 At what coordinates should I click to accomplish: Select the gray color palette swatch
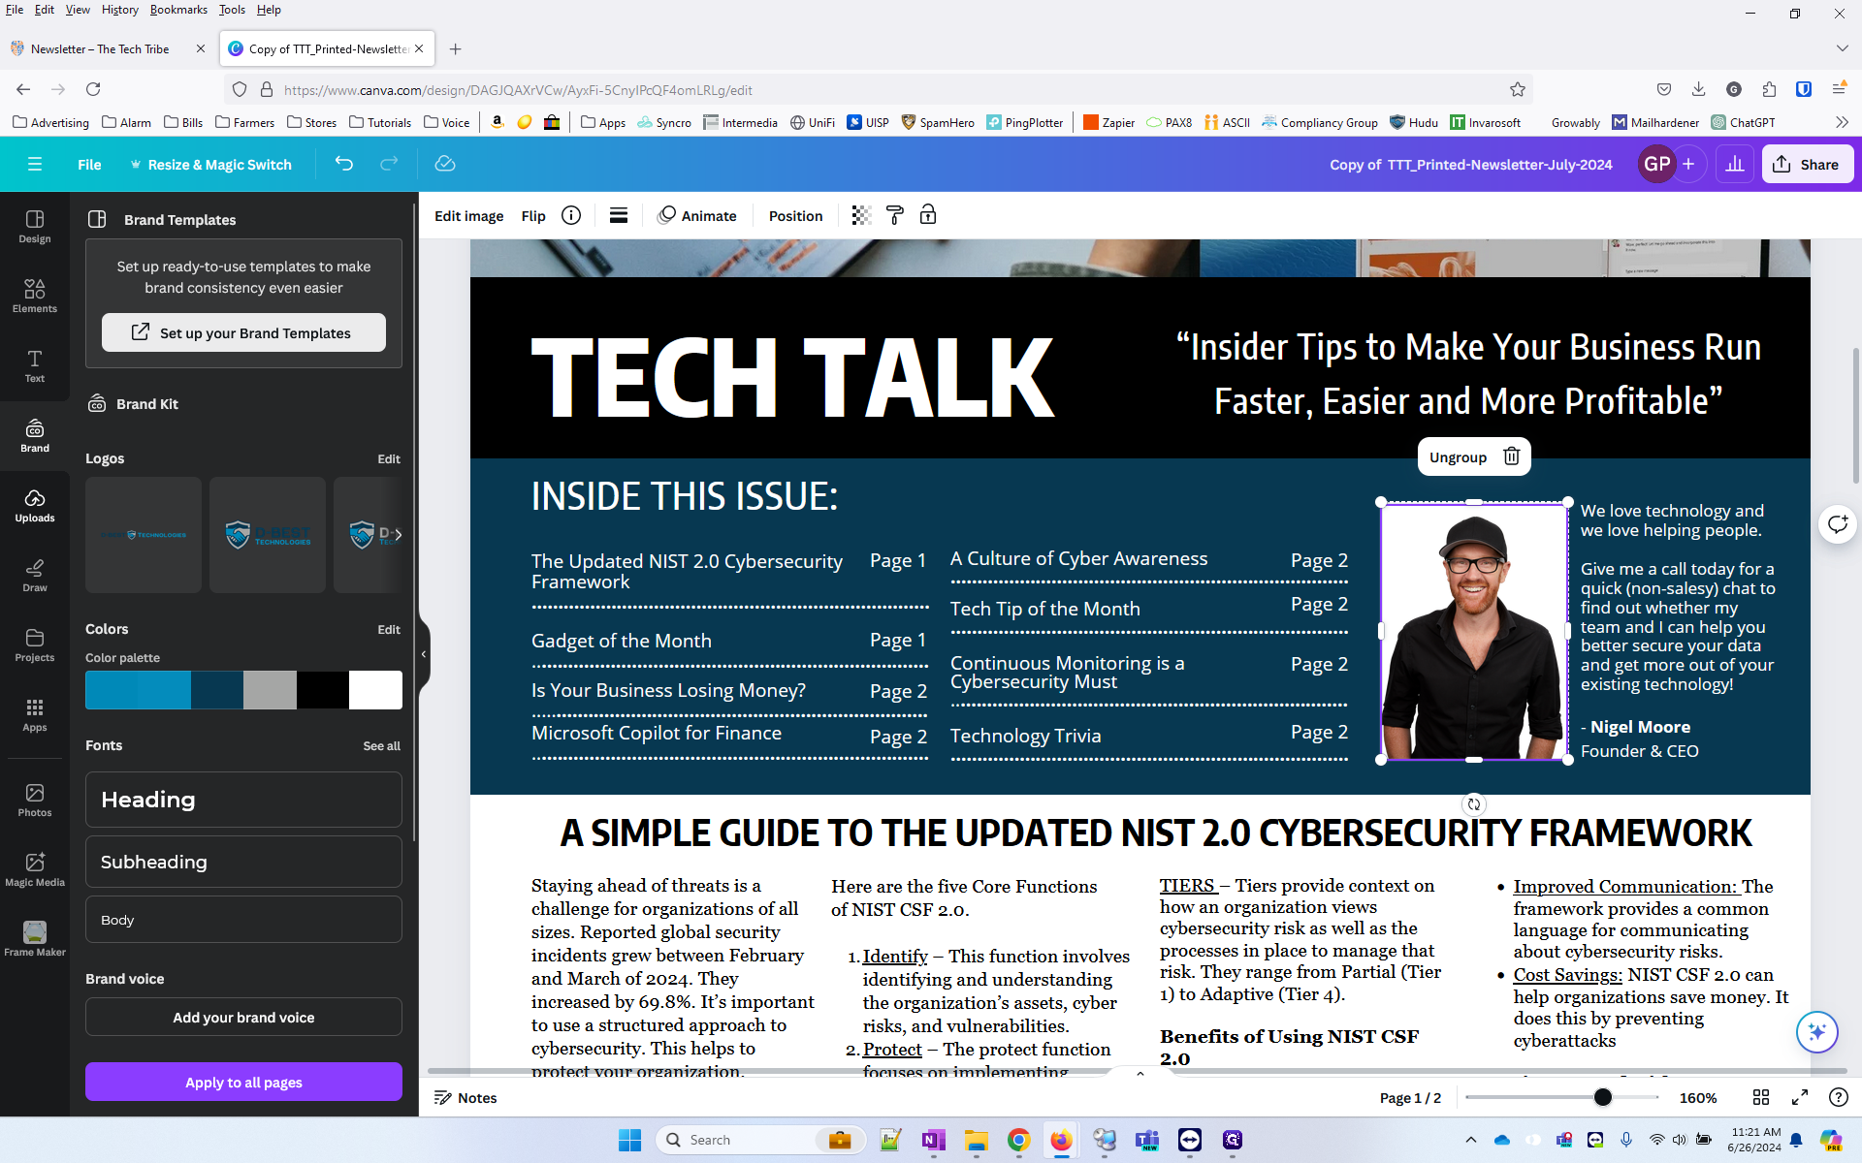click(270, 690)
